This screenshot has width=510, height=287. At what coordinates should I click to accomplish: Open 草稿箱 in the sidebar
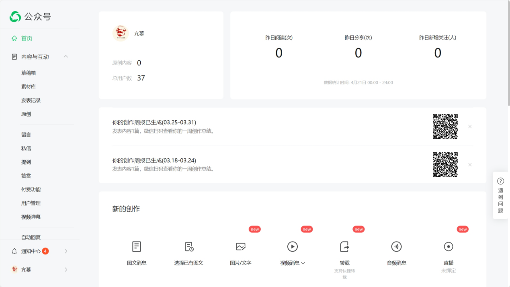click(29, 73)
